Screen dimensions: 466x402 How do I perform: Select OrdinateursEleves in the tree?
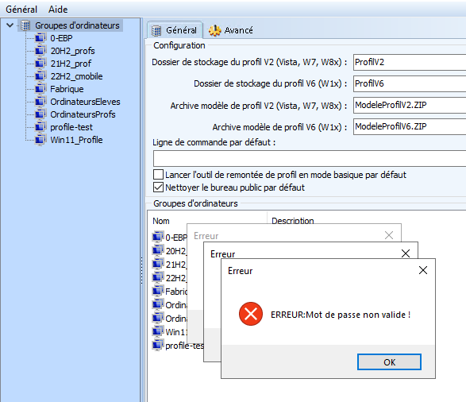(85, 102)
